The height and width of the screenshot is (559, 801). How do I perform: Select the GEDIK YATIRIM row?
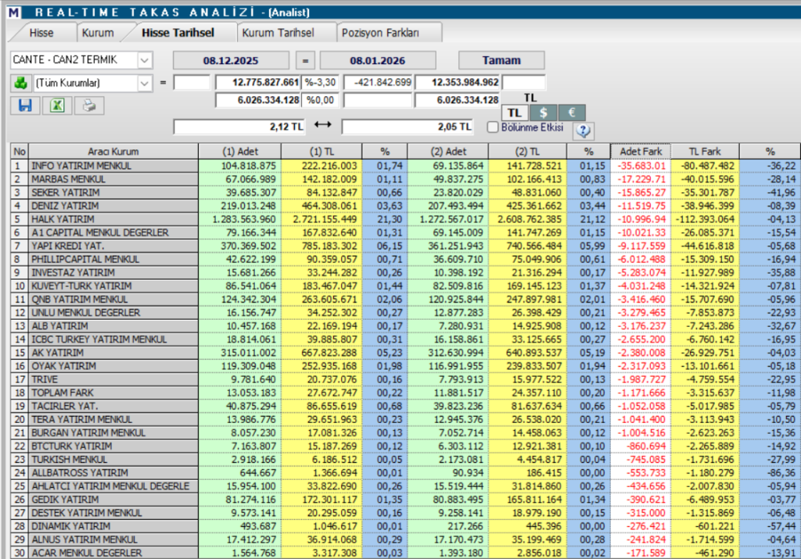point(406,500)
